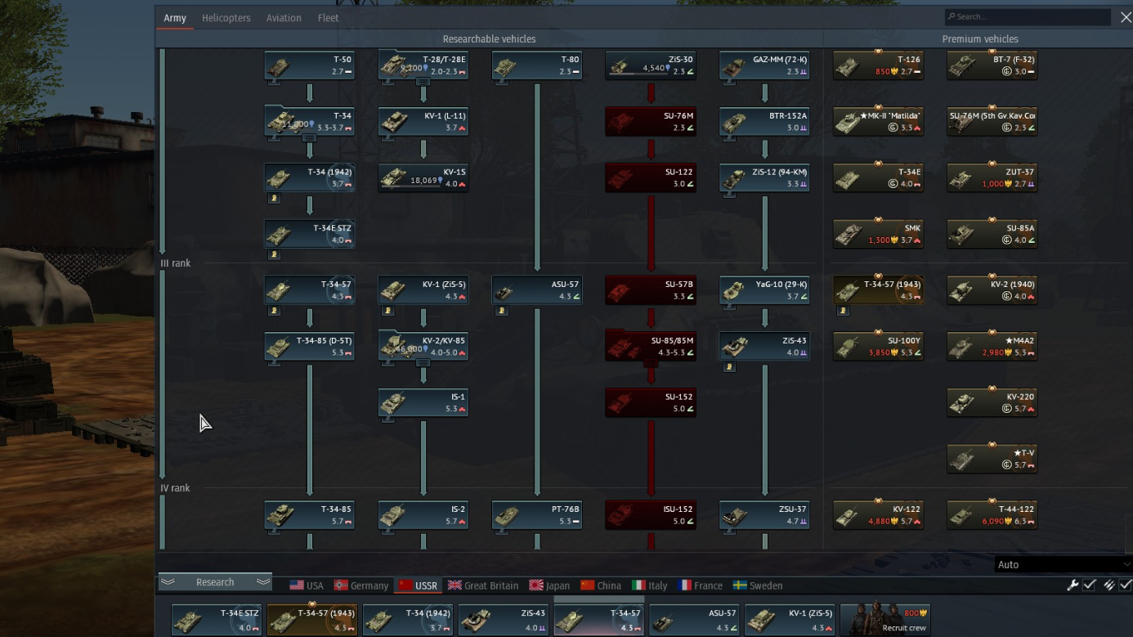Click Recruit crew for 800 eagles
This screenshot has width=1133, height=637.
tap(885, 619)
